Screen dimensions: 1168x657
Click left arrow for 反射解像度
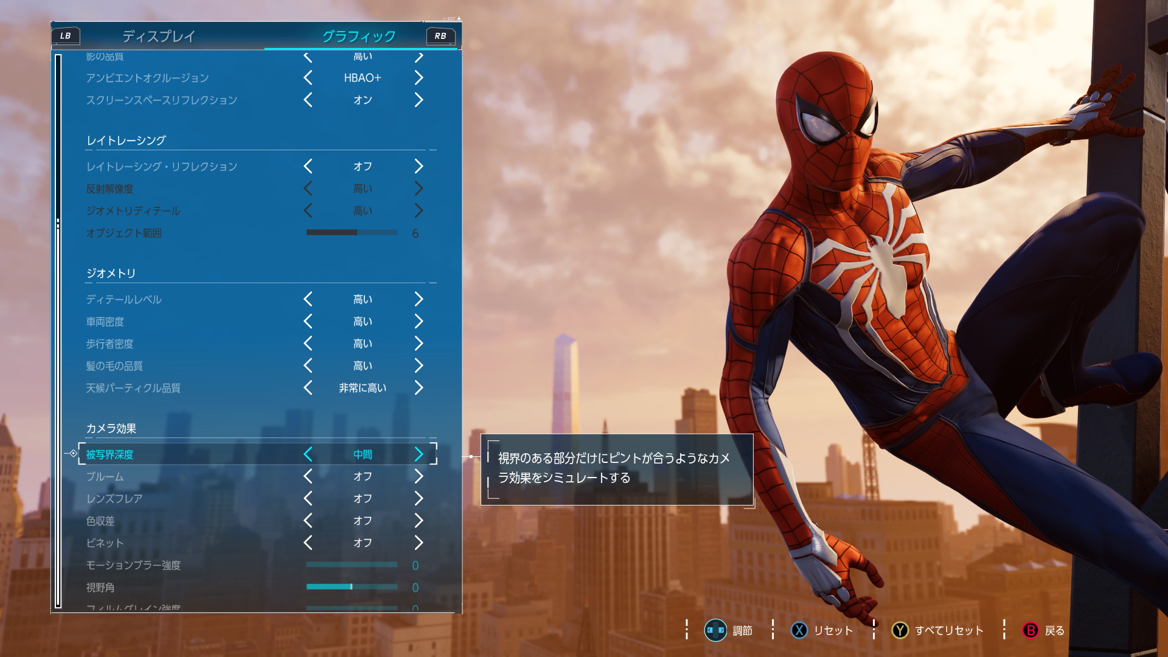pos(308,189)
